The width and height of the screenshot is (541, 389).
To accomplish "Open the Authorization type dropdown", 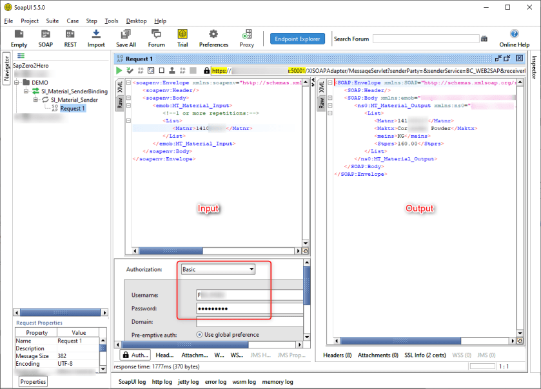I will tap(218, 269).
